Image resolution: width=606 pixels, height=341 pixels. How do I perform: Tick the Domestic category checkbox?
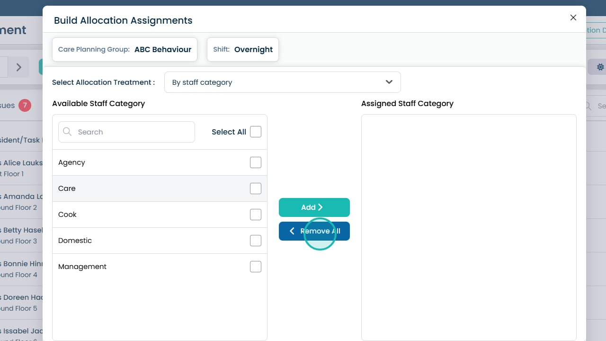pyautogui.click(x=255, y=241)
